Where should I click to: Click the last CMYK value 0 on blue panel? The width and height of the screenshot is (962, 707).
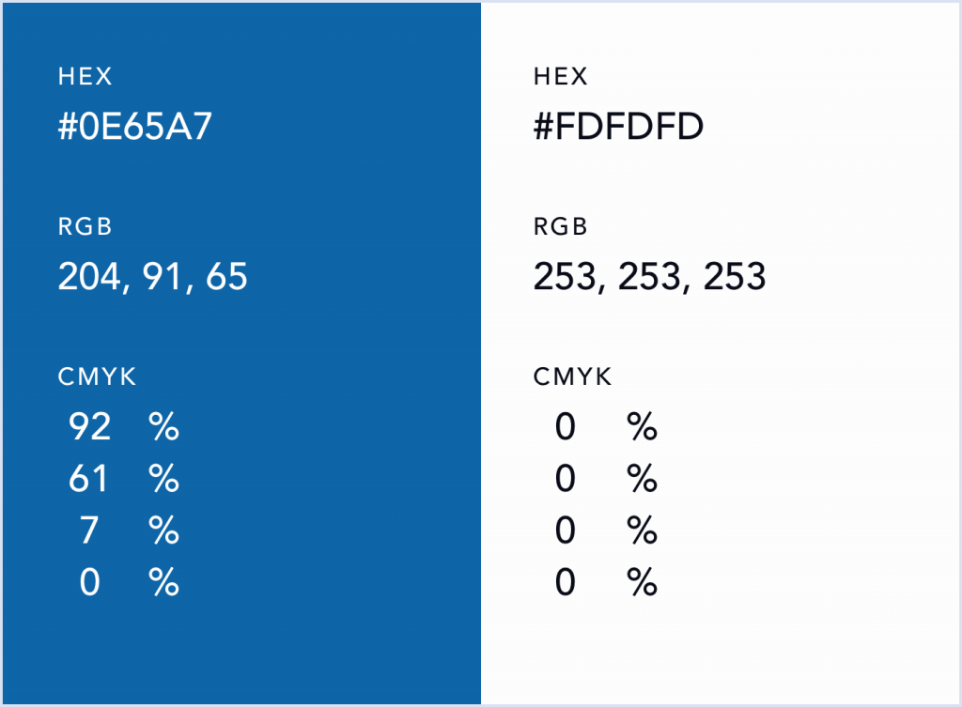coord(89,584)
